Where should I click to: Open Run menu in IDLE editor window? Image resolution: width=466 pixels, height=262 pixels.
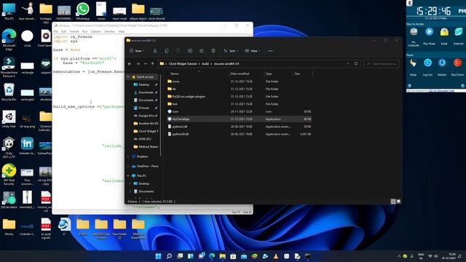(x=84, y=31)
